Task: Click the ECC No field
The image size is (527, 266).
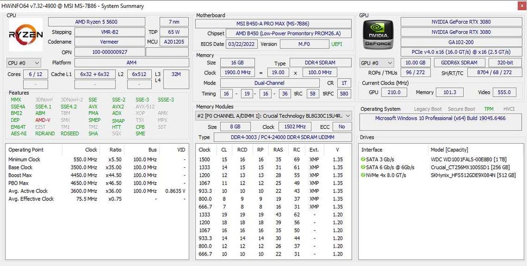Action: 342,127
